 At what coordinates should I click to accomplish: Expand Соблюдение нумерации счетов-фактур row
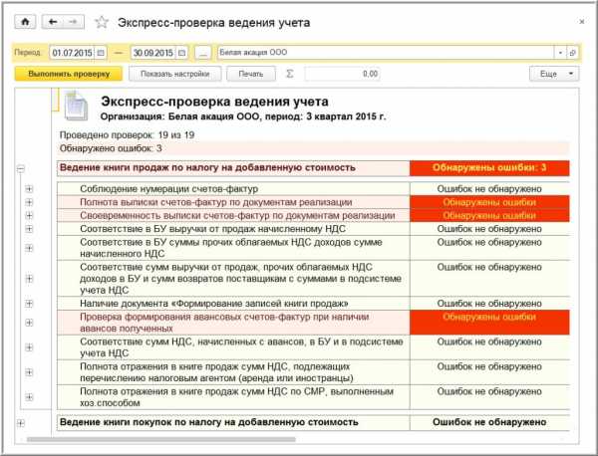tap(29, 188)
